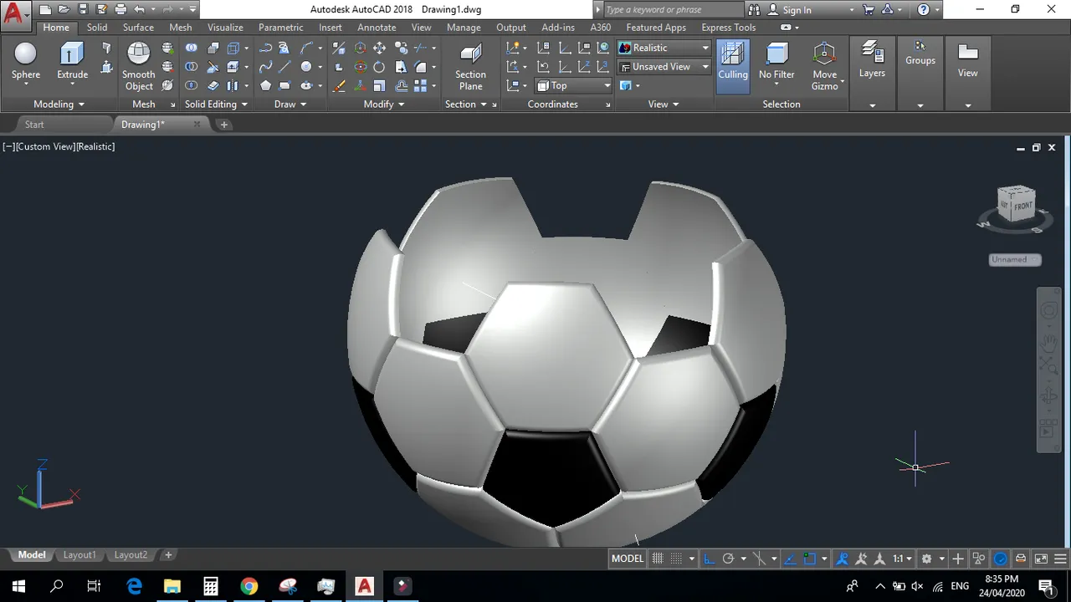Click the Save icon in quick access toolbar

83,10
